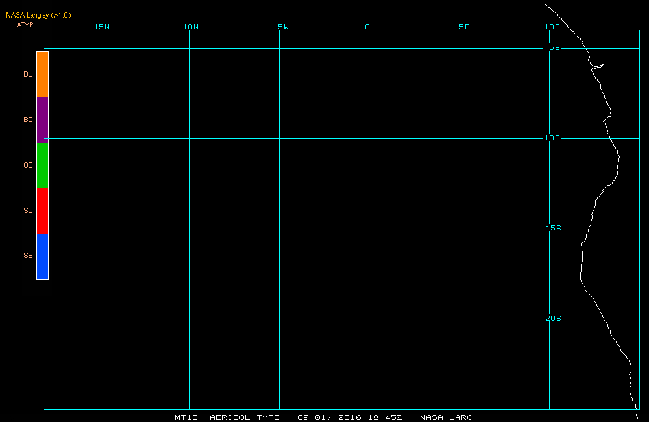Screen dimensions: 649x422
Task: Click the MT10 AEROSOL TYPE caption
Action: point(227,417)
